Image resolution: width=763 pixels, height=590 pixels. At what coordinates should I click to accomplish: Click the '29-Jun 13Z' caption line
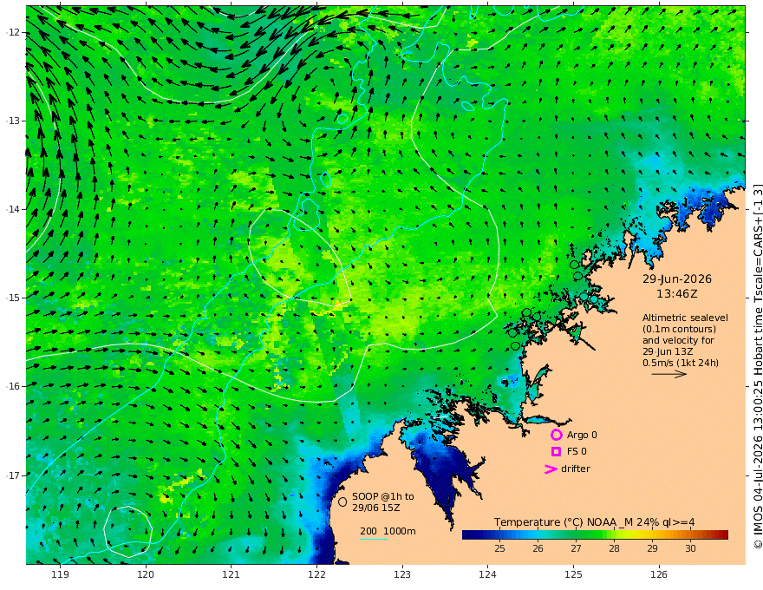pos(668,351)
